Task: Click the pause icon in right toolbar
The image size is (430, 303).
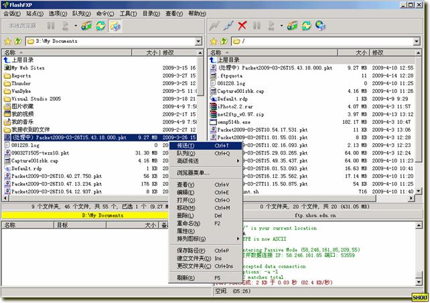Action: 257,26
